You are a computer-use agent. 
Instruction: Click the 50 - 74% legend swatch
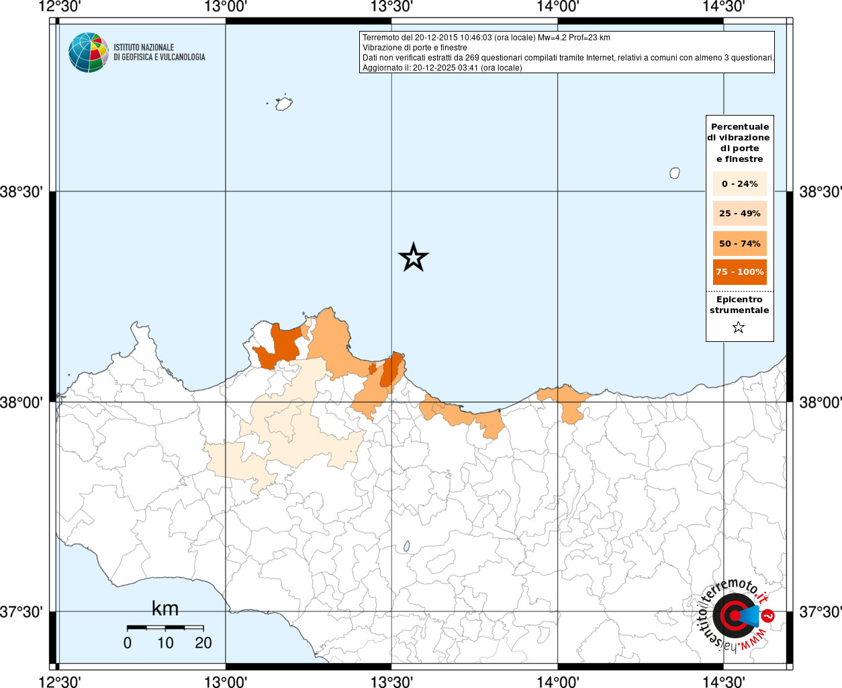pos(740,243)
